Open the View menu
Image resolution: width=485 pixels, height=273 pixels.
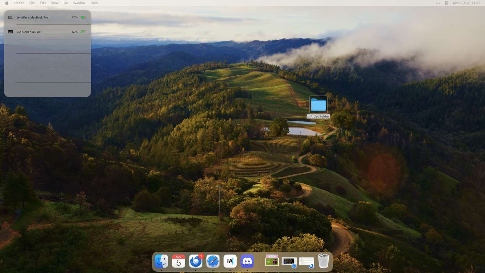55,3
